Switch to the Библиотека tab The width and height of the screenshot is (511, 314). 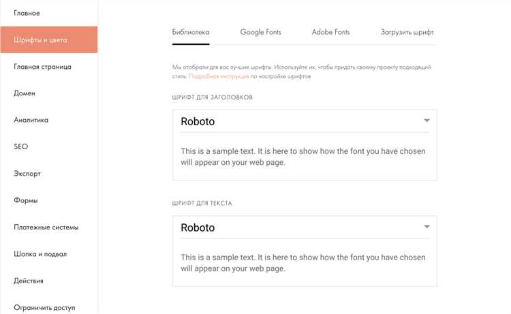pos(191,32)
